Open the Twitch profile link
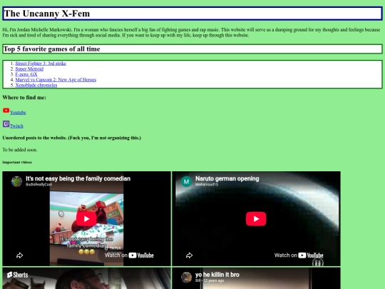 point(16,126)
